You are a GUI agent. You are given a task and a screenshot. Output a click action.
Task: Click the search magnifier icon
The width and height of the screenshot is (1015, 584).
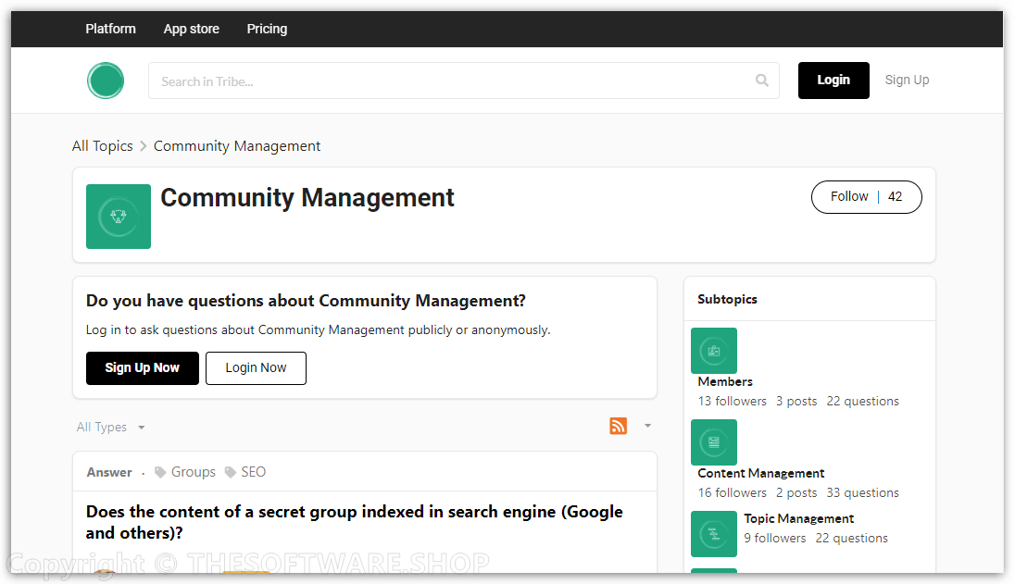[761, 81]
